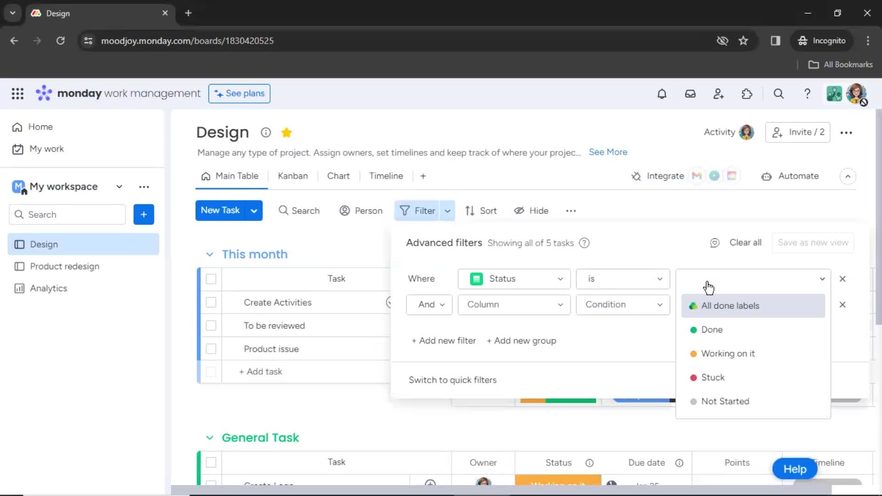Remove the Status filter row
Image resolution: width=882 pixels, height=496 pixels.
(842, 279)
